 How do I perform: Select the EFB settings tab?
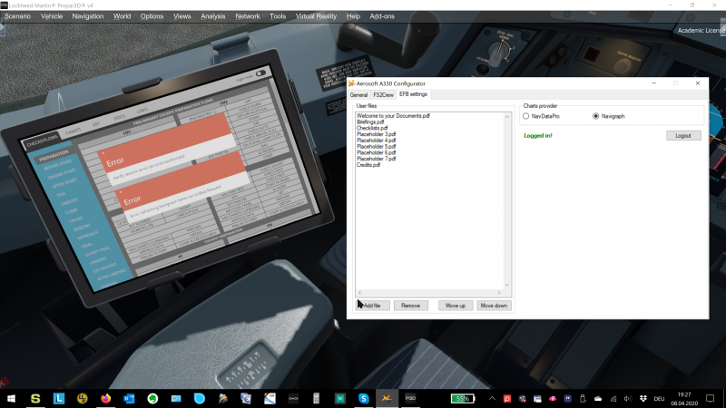413,94
